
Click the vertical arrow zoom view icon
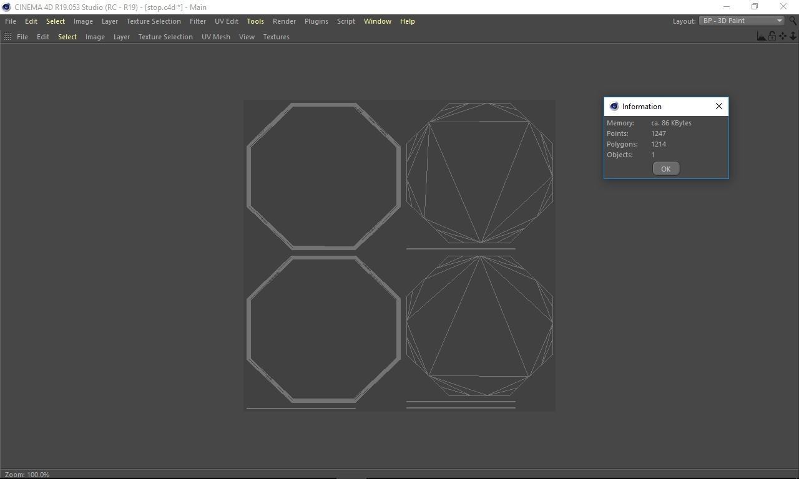[x=793, y=36]
